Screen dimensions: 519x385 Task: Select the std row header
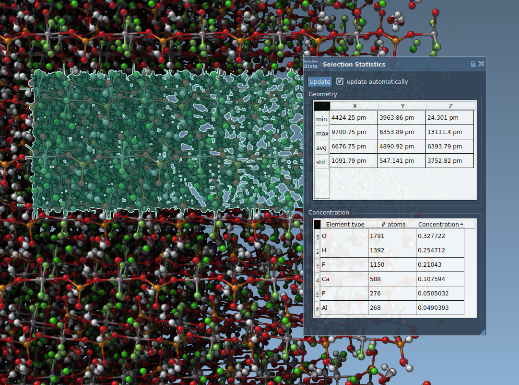(x=321, y=162)
